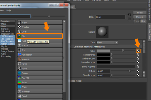
Task: Click the Translucence value field
Action: 103,75
